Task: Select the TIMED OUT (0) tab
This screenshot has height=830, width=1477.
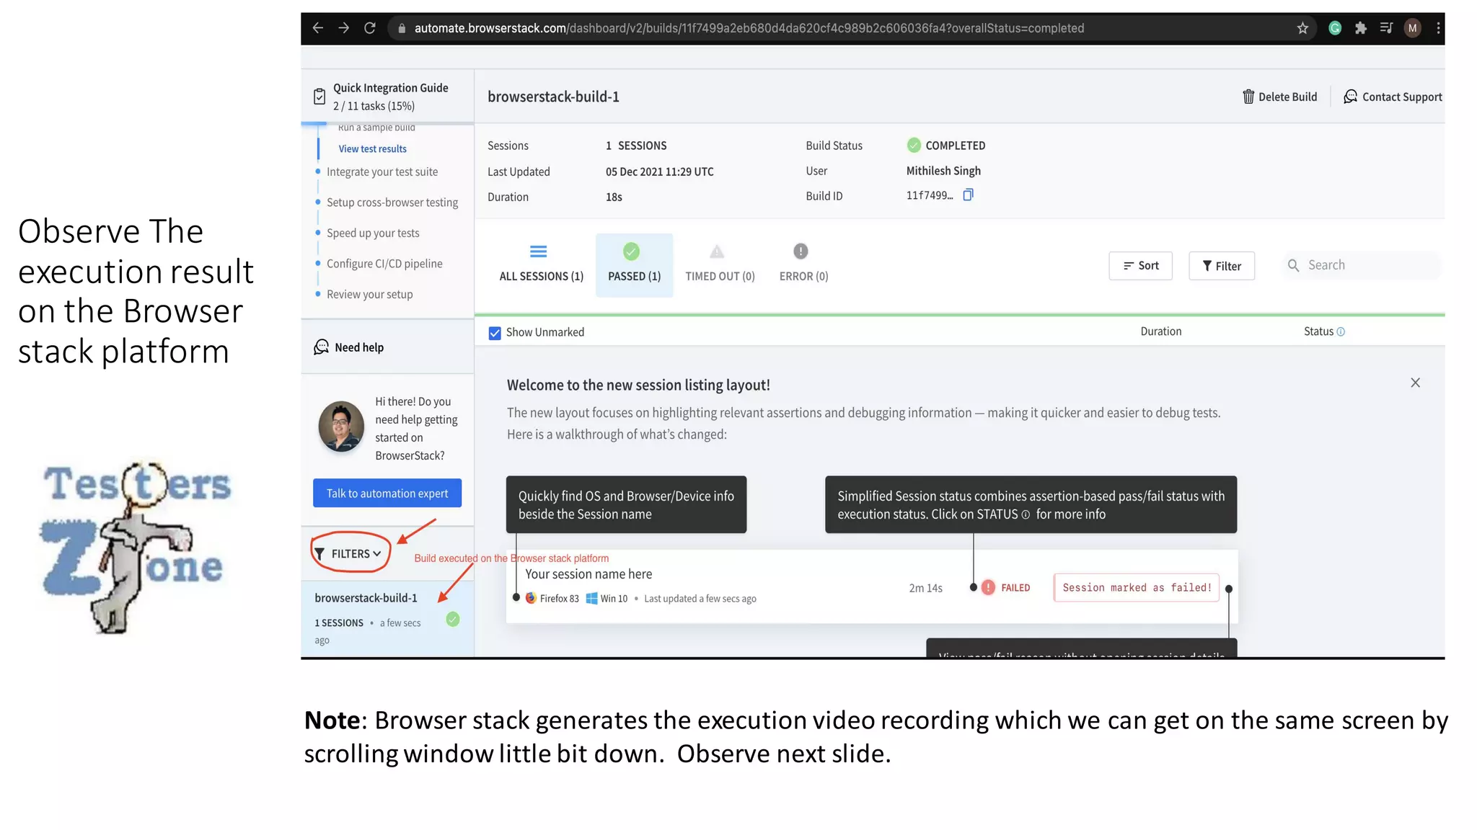Action: coord(720,264)
